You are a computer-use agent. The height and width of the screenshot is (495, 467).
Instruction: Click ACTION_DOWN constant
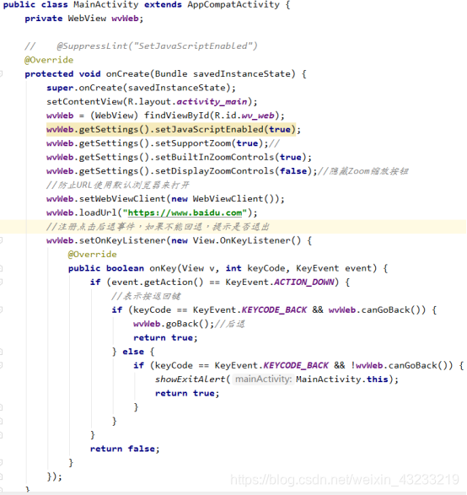pyautogui.click(x=303, y=282)
